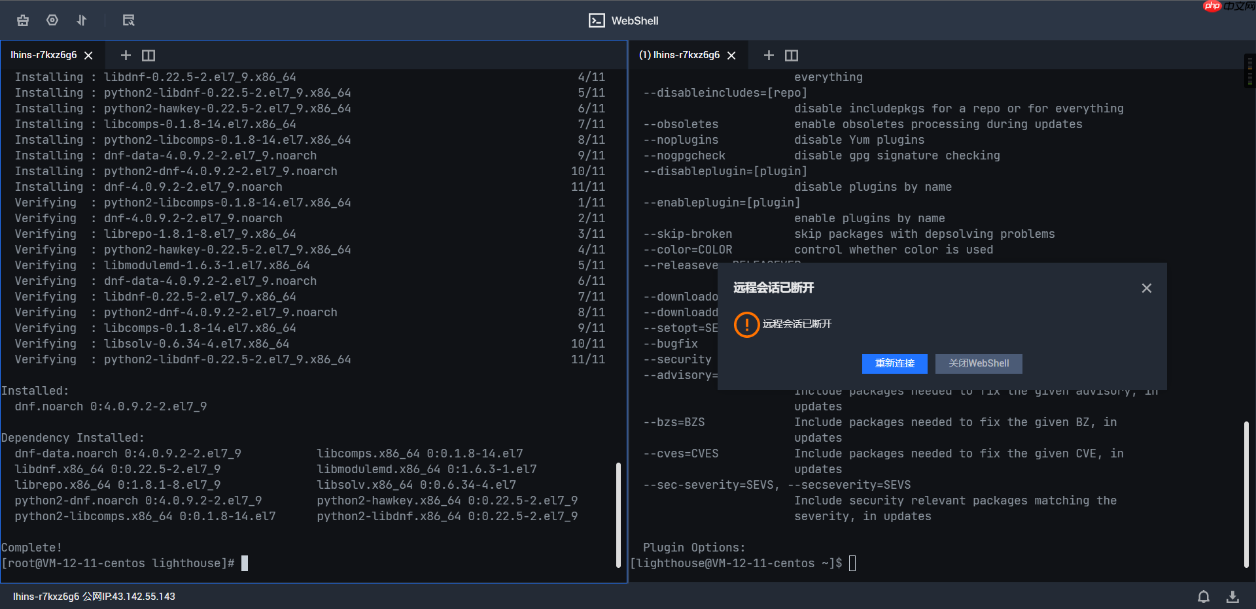Click the blue 重新连接 reconnect button
This screenshot has width=1256, height=609.
pos(894,363)
